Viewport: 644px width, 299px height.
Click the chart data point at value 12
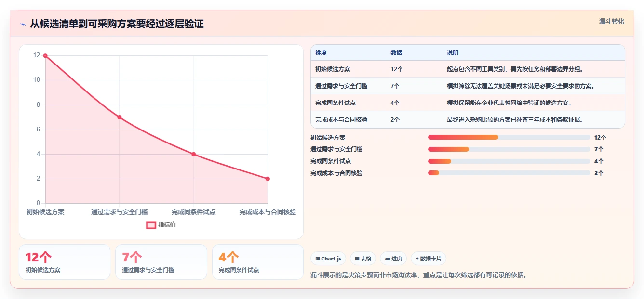point(45,55)
